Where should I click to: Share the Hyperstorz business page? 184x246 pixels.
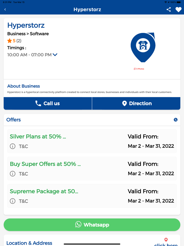tap(169, 9)
